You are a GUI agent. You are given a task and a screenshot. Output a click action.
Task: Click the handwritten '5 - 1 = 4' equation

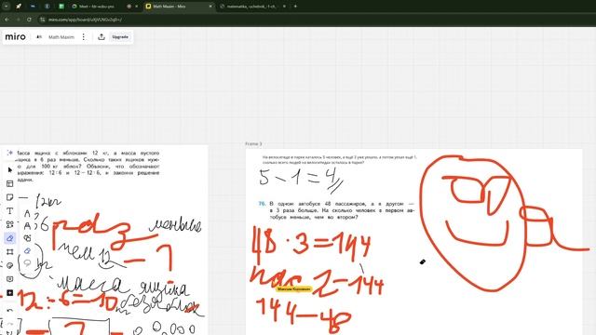point(301,180)
